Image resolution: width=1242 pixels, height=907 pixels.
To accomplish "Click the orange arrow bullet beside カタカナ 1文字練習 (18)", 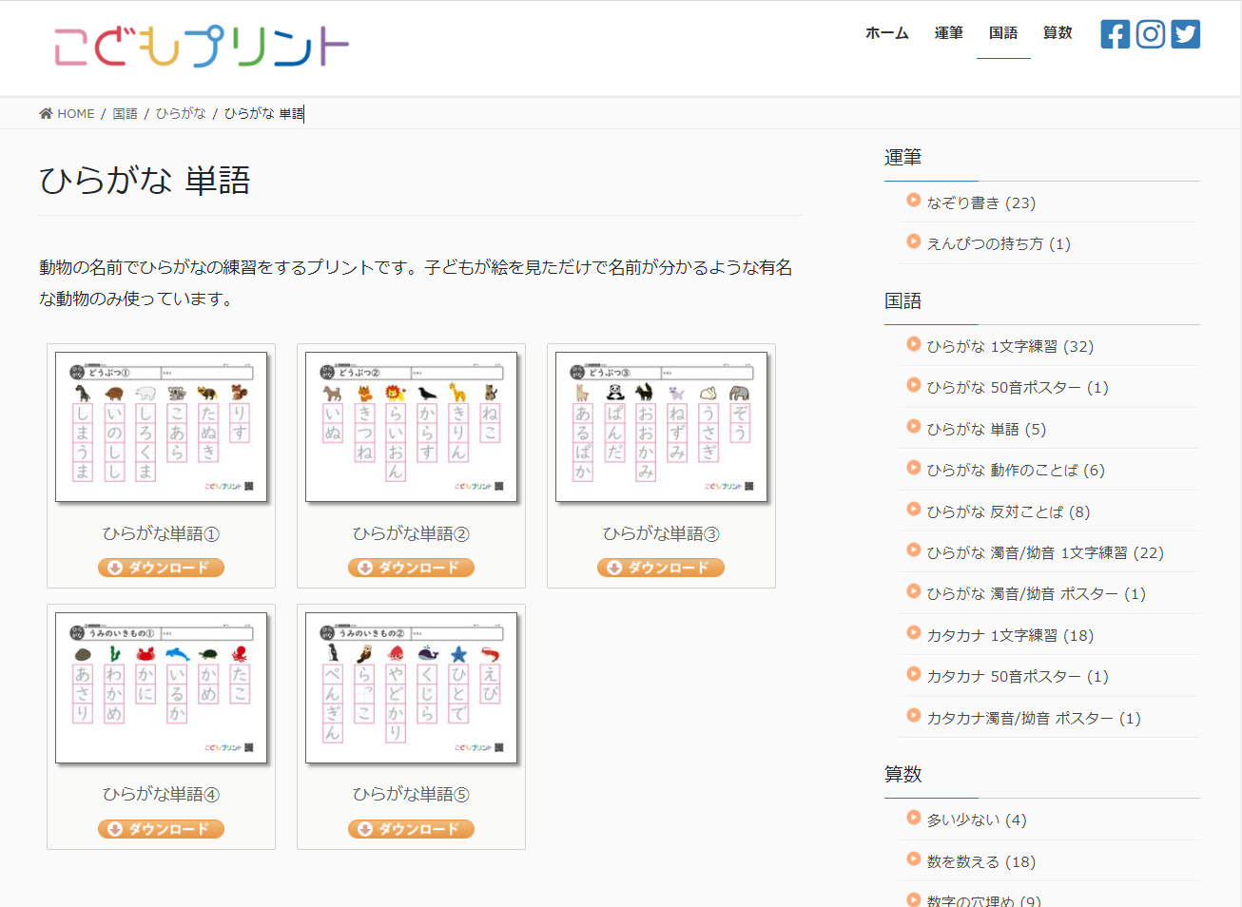I will [914, 633].
